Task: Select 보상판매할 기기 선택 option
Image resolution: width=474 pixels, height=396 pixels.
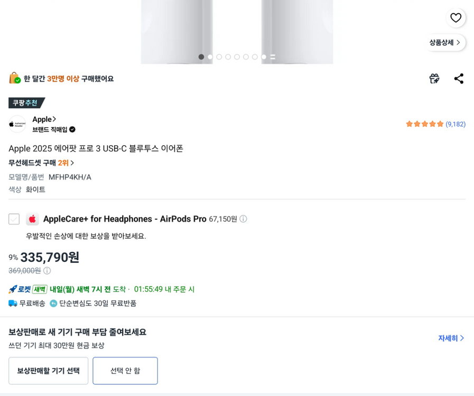Action: pyautogui.click(x=48, y=371)
